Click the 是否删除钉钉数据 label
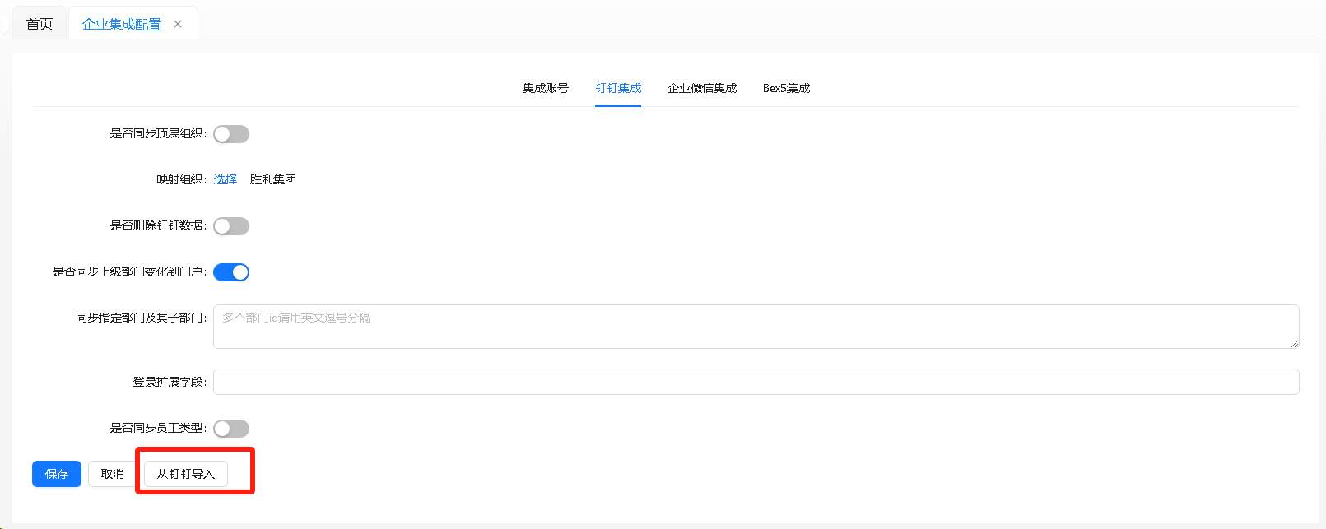 click(158, 225)
